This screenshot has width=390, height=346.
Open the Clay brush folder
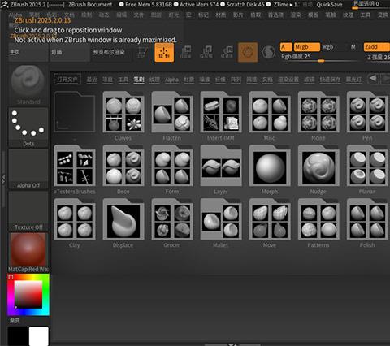click(x=75, y=219)
